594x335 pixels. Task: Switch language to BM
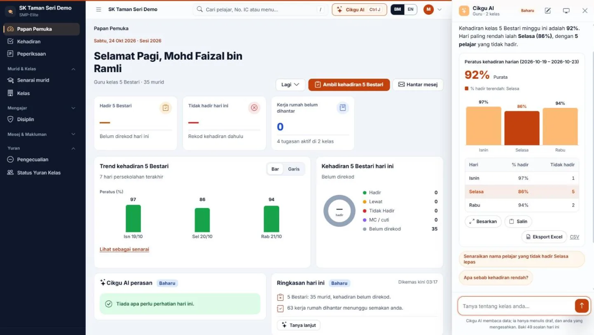(x=397, y=9)
